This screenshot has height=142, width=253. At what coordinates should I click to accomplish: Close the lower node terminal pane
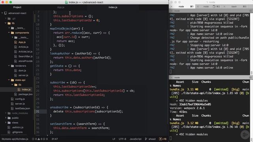pyautogui.click(x=172, y=77)
